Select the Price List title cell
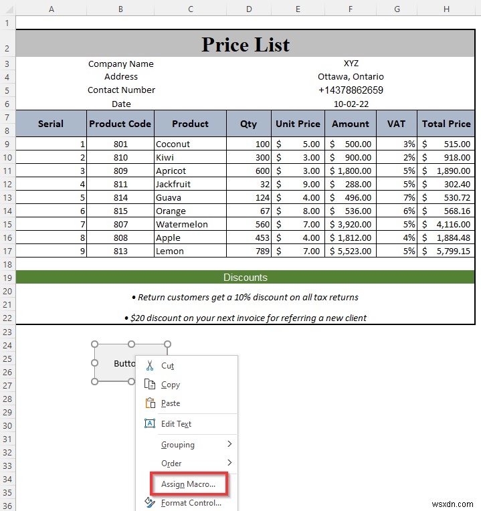The width and height of the screenshot is (481, 511). click(x=245, y=43)
